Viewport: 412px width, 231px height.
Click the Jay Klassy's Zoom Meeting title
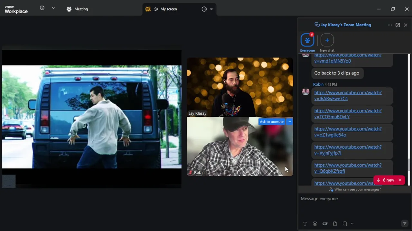(x=346, y=25)
